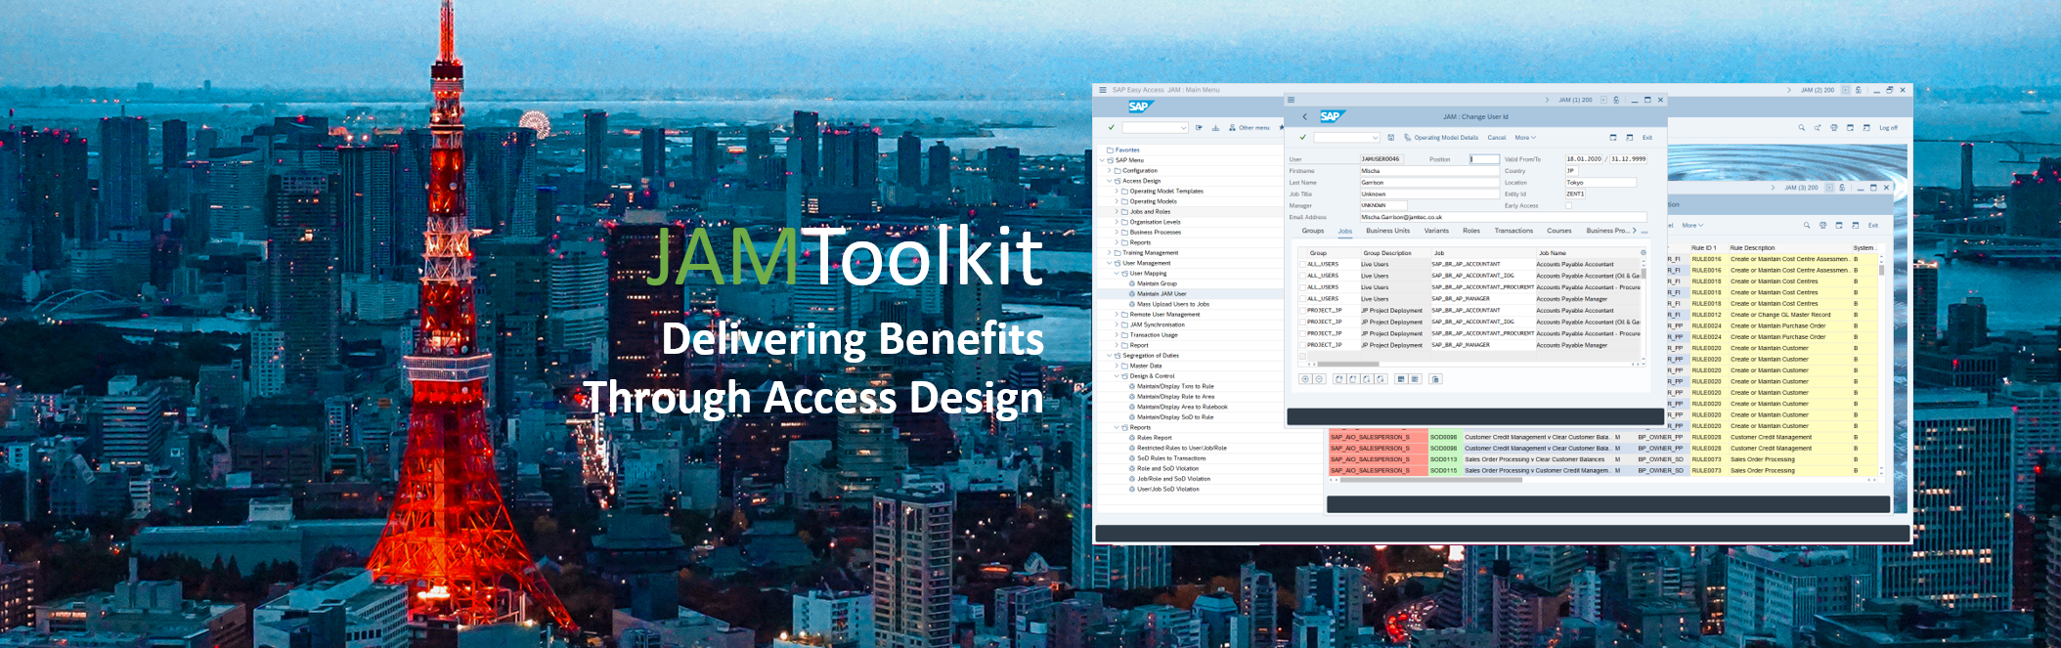The height and width of the screenshot is (648, 2061).
Task: Click green checkmark in Change User Id toolbar
Action: (1302, 138)
